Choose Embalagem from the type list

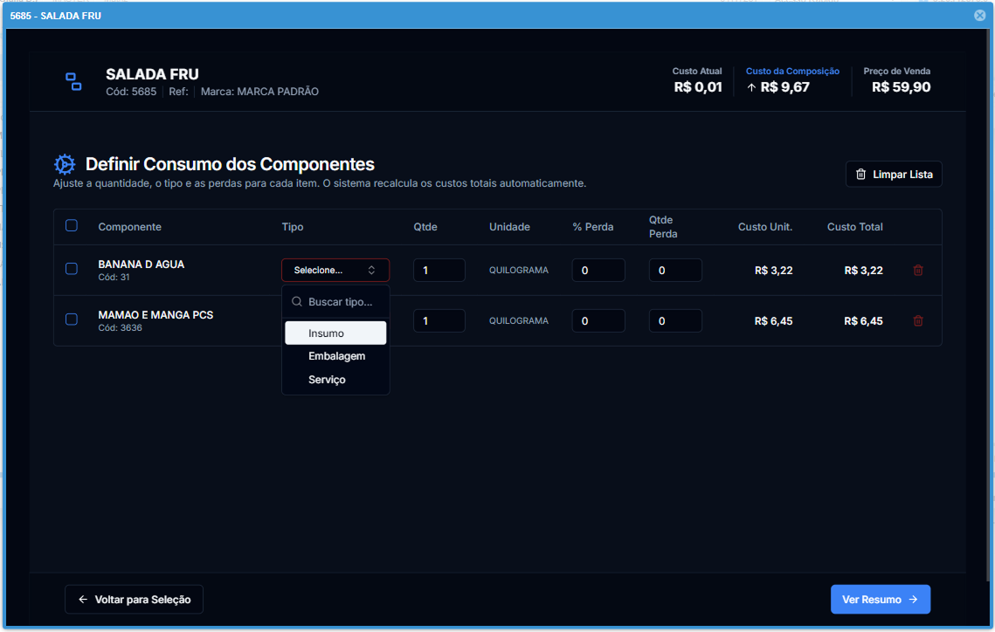336,356
